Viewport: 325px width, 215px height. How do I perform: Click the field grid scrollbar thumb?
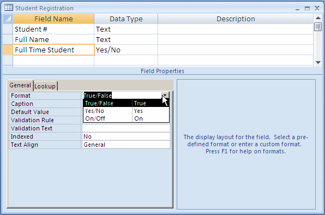click(x=318, y=27)
